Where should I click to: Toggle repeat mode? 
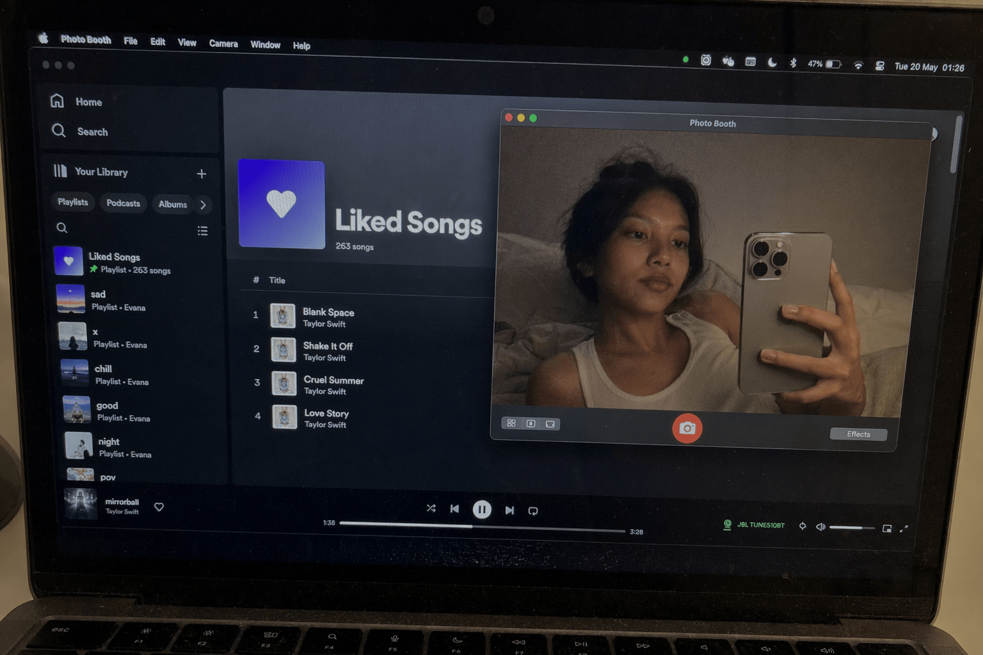click(x=533, y=511)
